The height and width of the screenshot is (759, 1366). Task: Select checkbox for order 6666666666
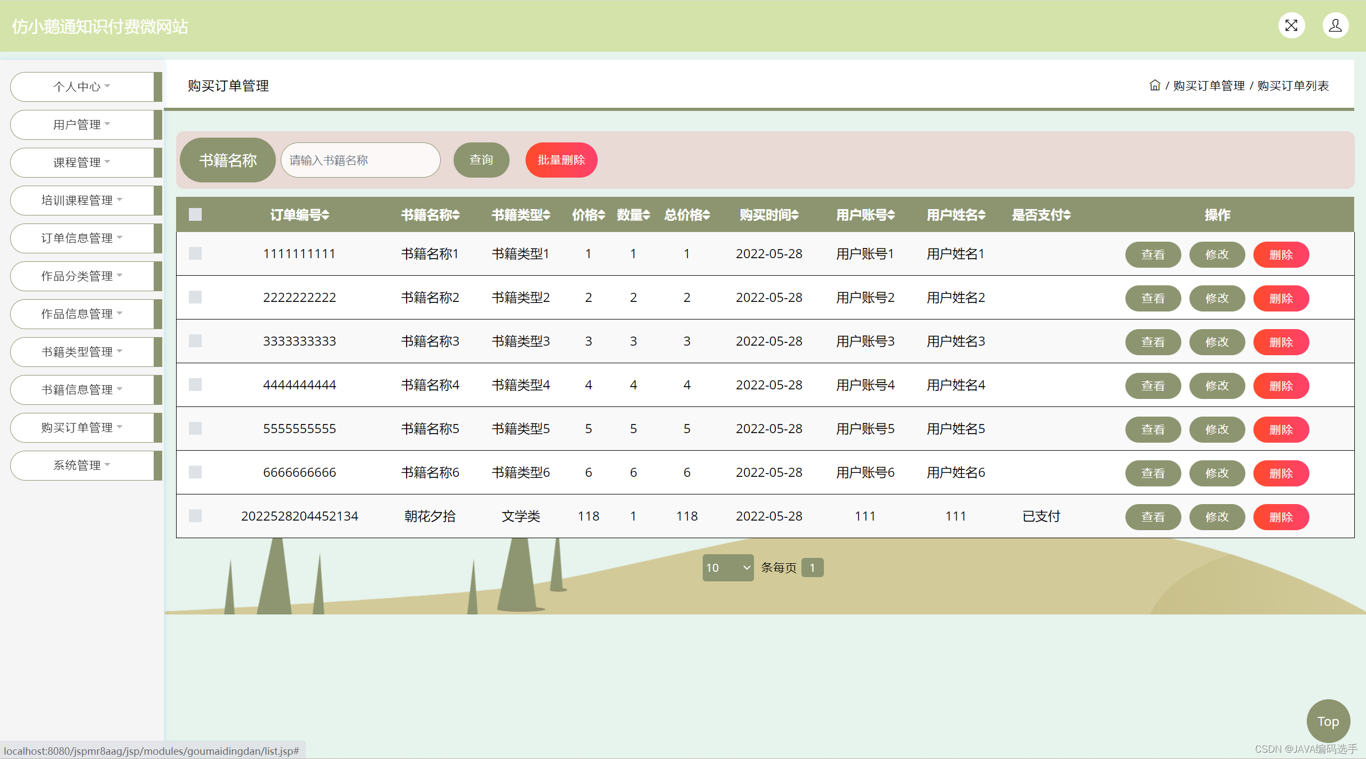click(195, 472)
